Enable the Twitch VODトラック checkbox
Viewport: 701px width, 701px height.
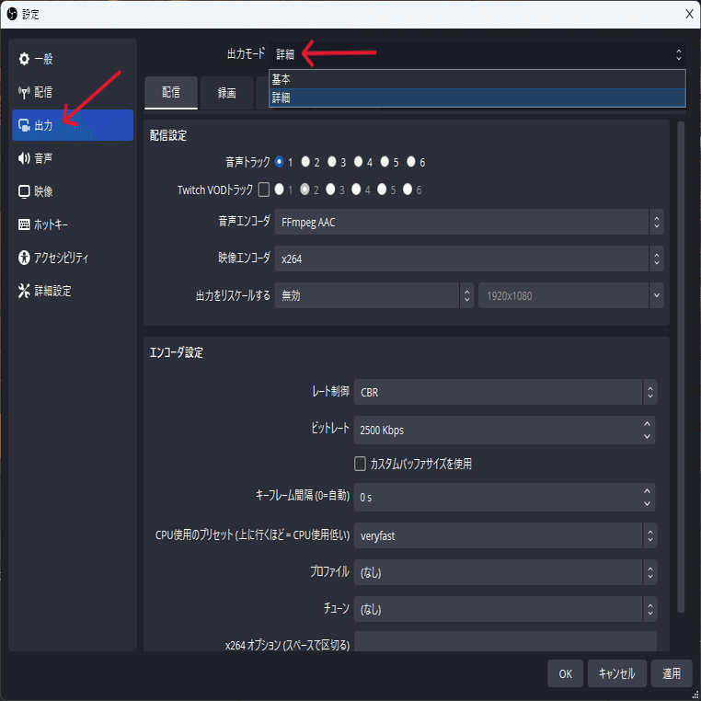pyautogui.click(x=264, y=190)
